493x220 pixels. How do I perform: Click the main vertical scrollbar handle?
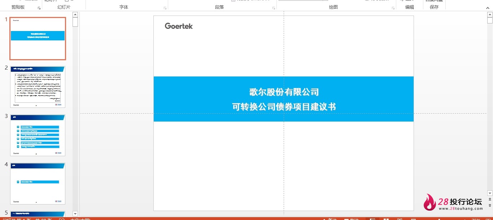pyautogui.click(x=490, y=20)
